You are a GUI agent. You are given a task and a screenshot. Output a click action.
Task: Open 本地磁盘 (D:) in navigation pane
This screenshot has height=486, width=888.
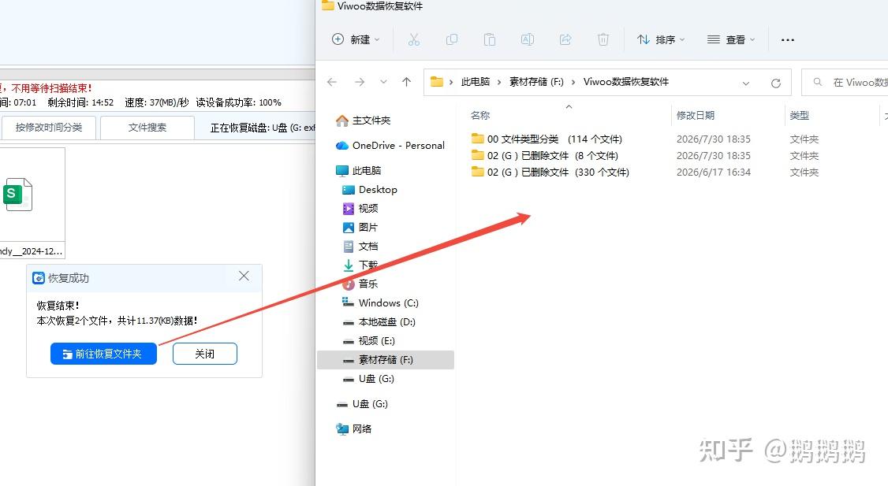tap(386, 322)
